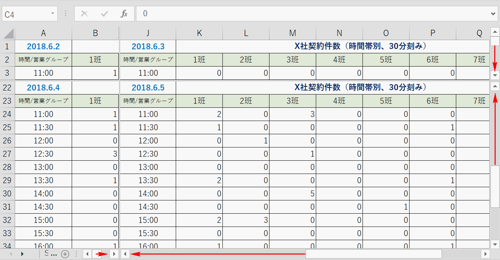
Task: Click the next sheet navigation arrow
Action: [x=23, y=254]
